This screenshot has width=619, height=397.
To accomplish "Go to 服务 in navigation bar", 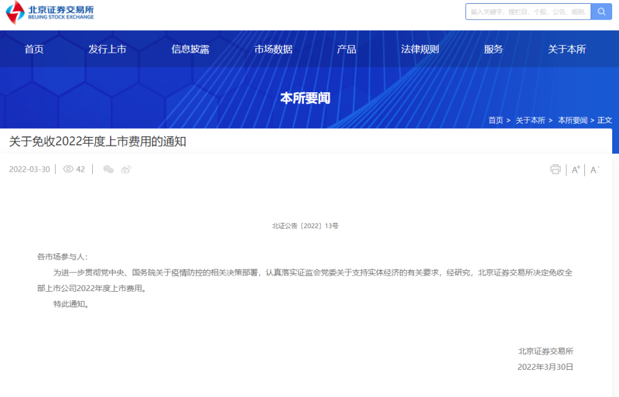I will pos(493,50).
